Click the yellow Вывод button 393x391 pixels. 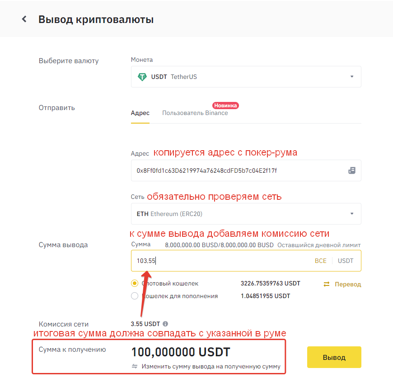(x=334, y=357)
